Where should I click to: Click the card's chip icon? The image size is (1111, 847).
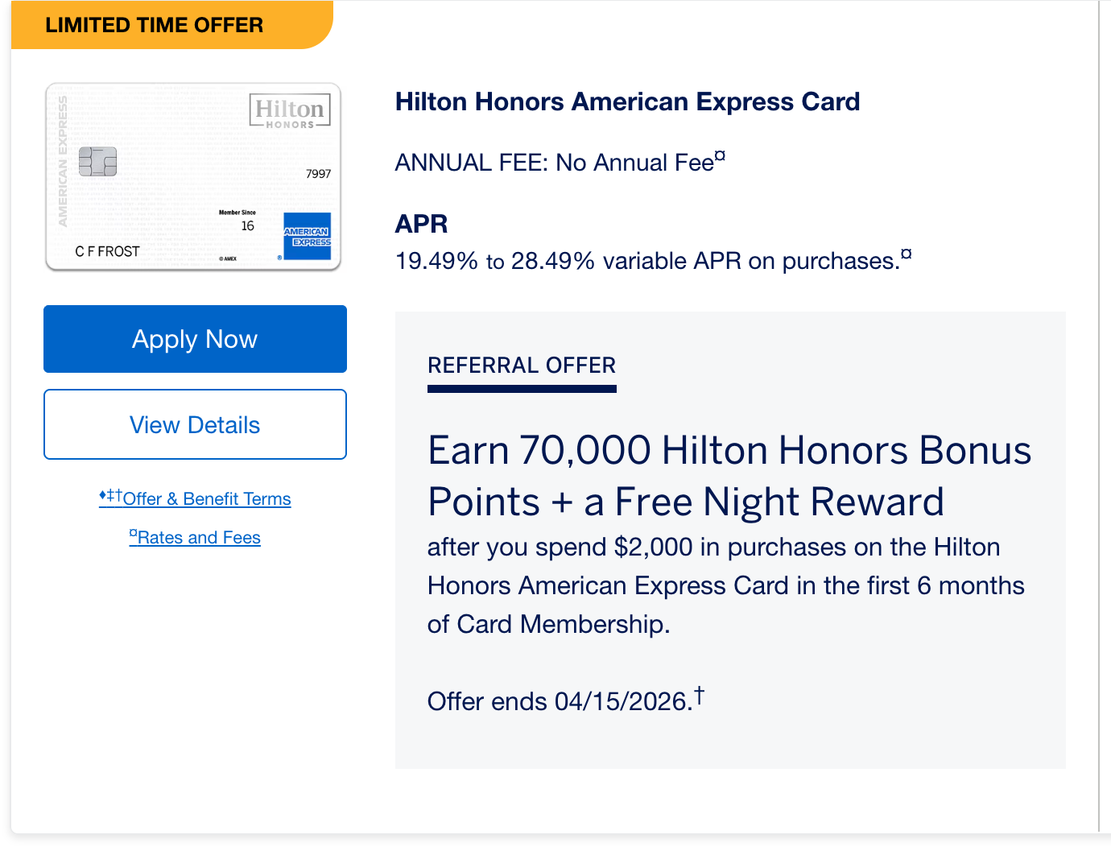97,162
